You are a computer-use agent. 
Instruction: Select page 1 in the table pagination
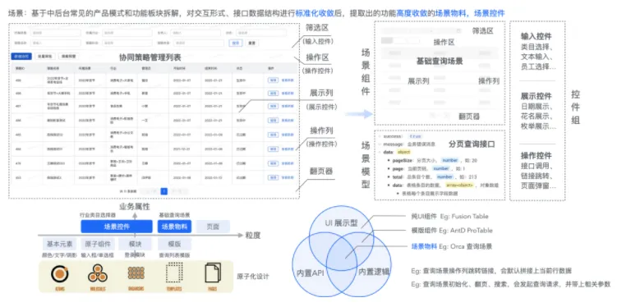click(x=164, y=191)
